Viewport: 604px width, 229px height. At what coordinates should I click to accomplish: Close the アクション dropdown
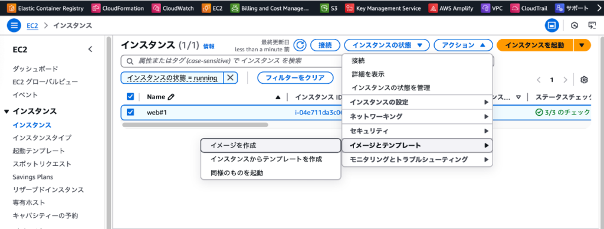click(464, 45)
